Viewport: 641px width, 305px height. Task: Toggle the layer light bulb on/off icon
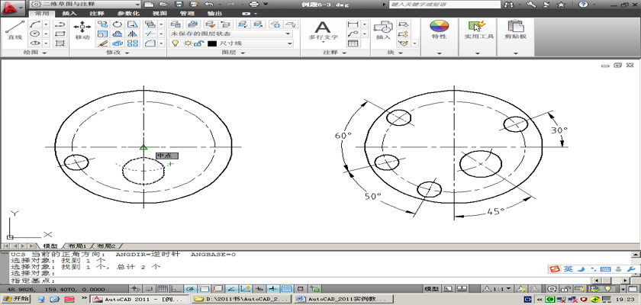[x=175, y=44]
